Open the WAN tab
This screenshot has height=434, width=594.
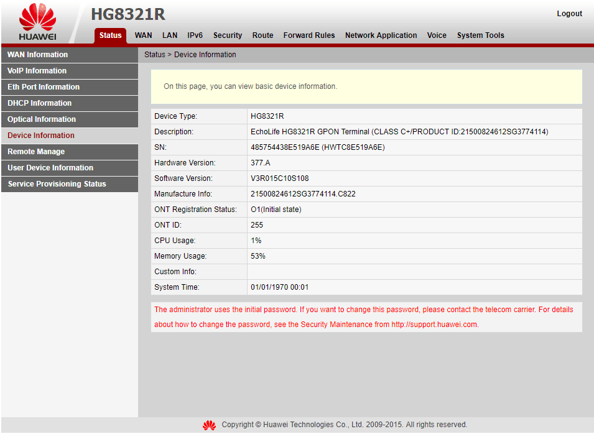pos(143,35)
